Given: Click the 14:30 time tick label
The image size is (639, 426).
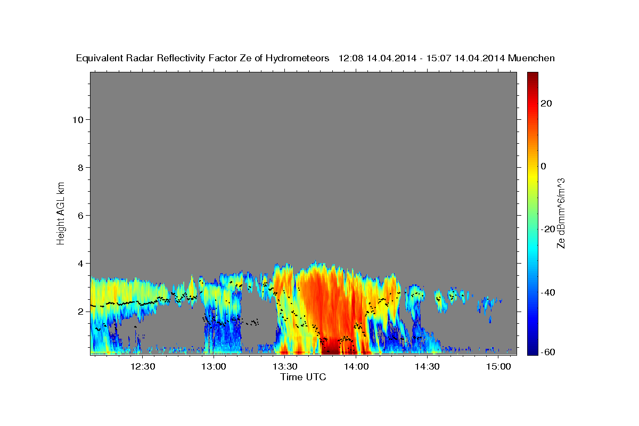Looking at the screenshot, I should [427, 366].
